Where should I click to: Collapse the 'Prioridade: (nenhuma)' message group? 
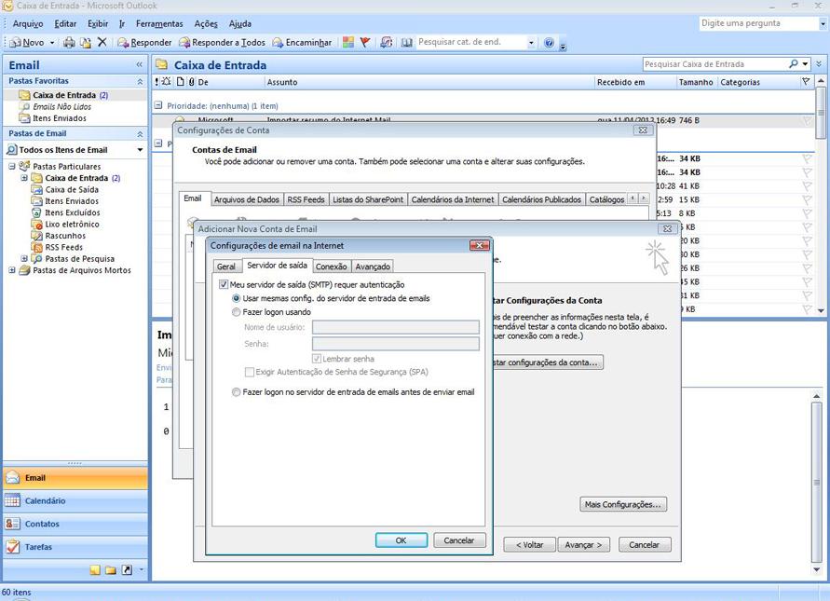coord(157,105)
